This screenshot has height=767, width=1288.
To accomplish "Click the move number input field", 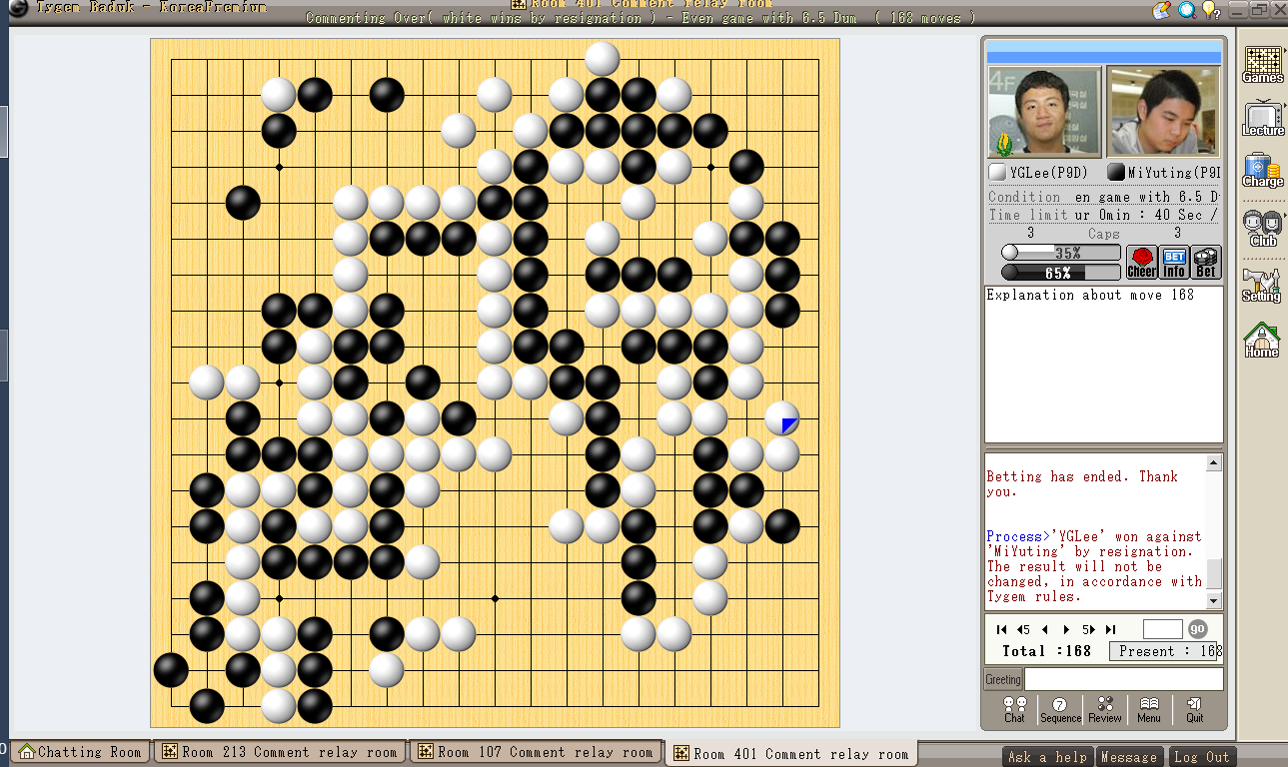I will click(1162, 629).
